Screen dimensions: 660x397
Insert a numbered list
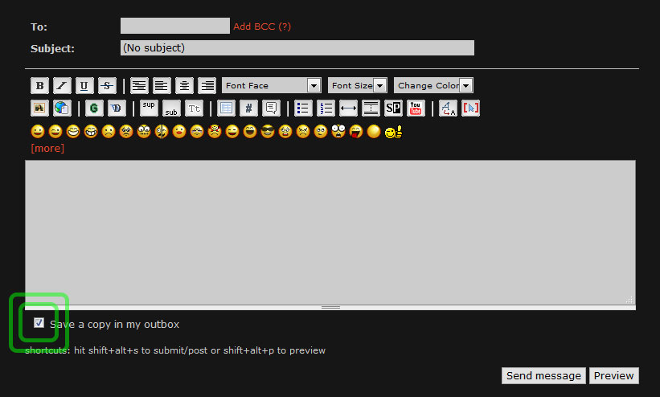tap(326, 108)
